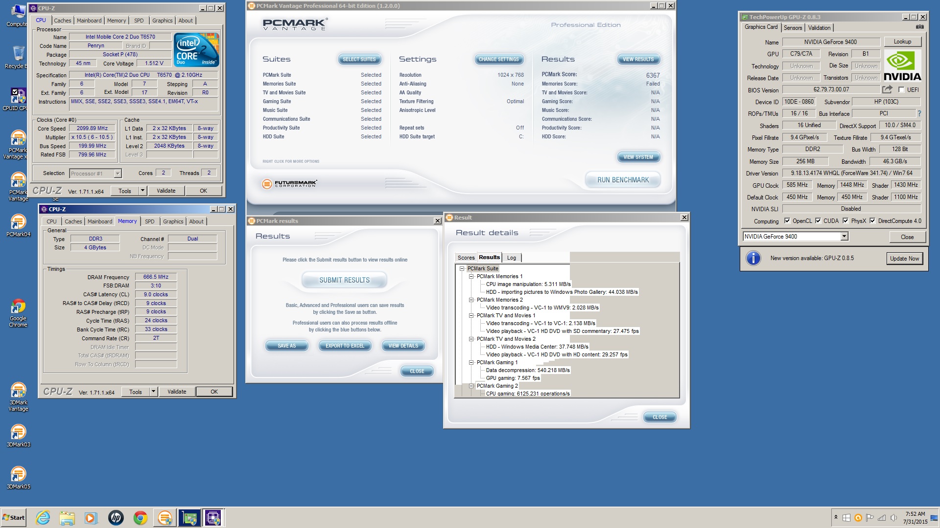This screenshot has width=940, height=528.
Task: Switch to the Sensors tab in GPU-Z
Action: tap(793, 28)
